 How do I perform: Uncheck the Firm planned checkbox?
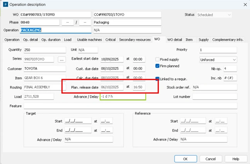pyautogui.click(x=157, y=66)
